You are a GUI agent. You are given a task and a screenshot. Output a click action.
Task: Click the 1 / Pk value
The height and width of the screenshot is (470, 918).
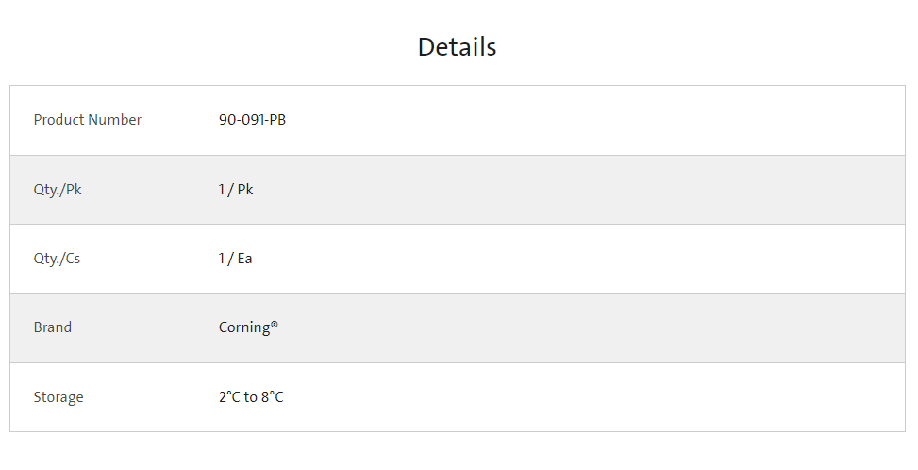point(236,189)
